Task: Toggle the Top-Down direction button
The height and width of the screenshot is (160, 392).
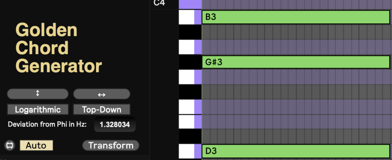Action: click(x=101, y=110)
